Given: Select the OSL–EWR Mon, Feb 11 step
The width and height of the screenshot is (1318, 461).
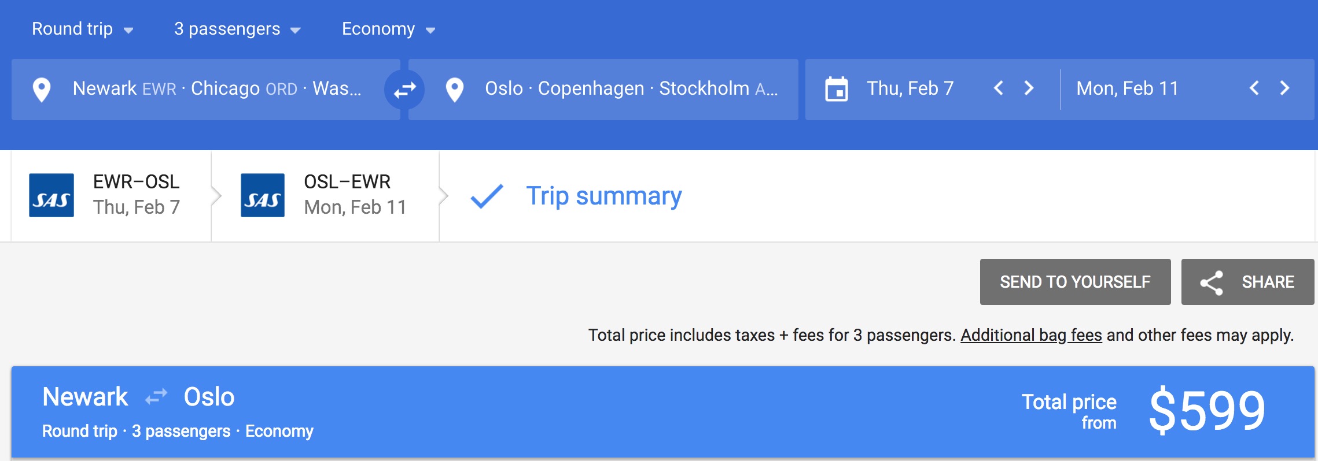Looking at the screenshot, I should click(x=355, y=195).
